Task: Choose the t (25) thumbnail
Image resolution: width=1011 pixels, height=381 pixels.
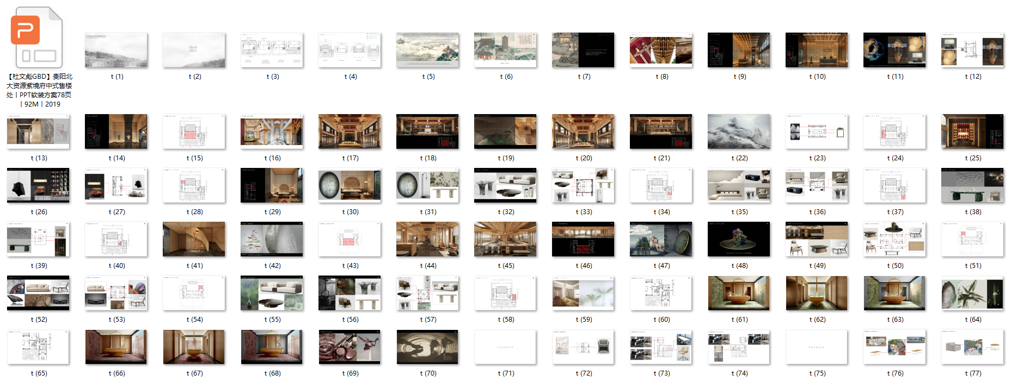Action: point(972,132)
